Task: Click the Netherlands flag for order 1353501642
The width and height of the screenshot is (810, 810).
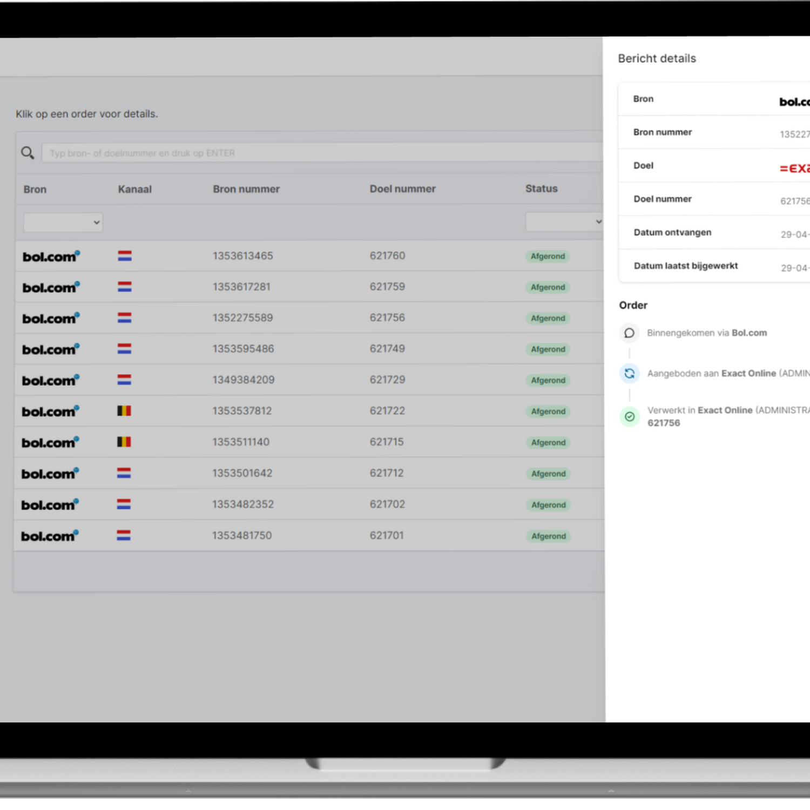Action: tap(124, 473)
